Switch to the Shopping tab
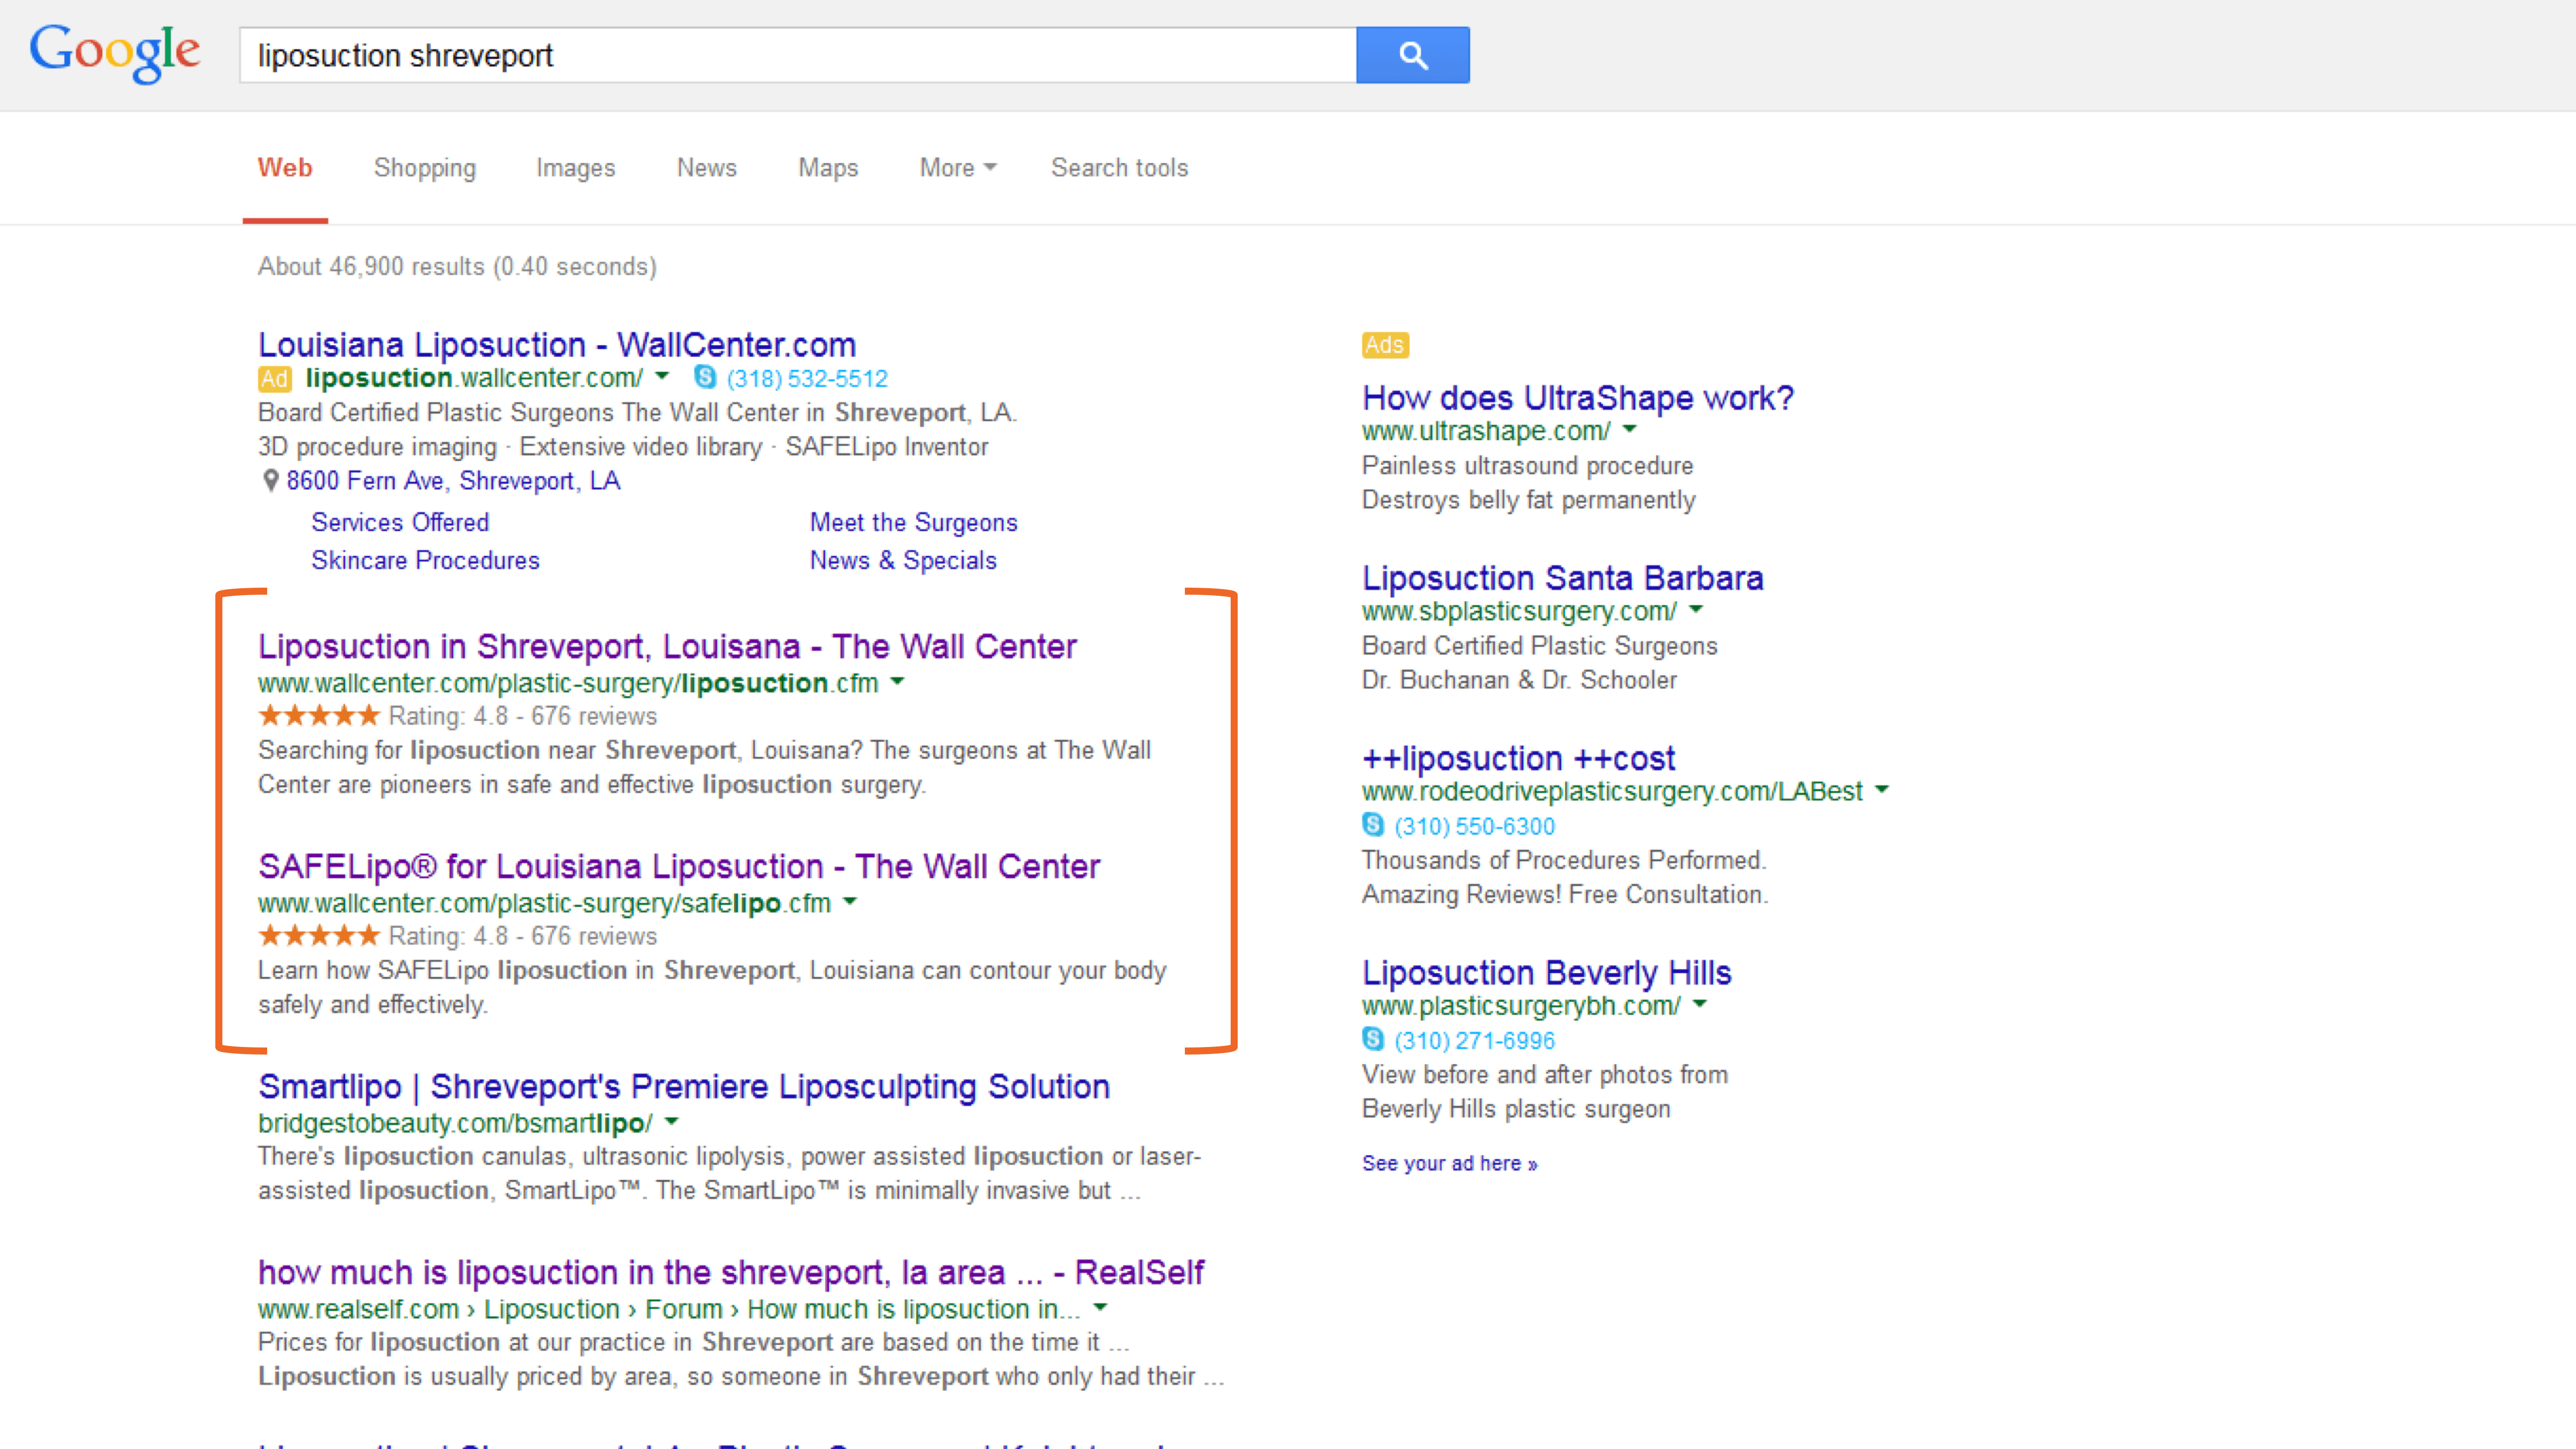The height and width of the screenshot is (1449, 2576). point(425,168)
